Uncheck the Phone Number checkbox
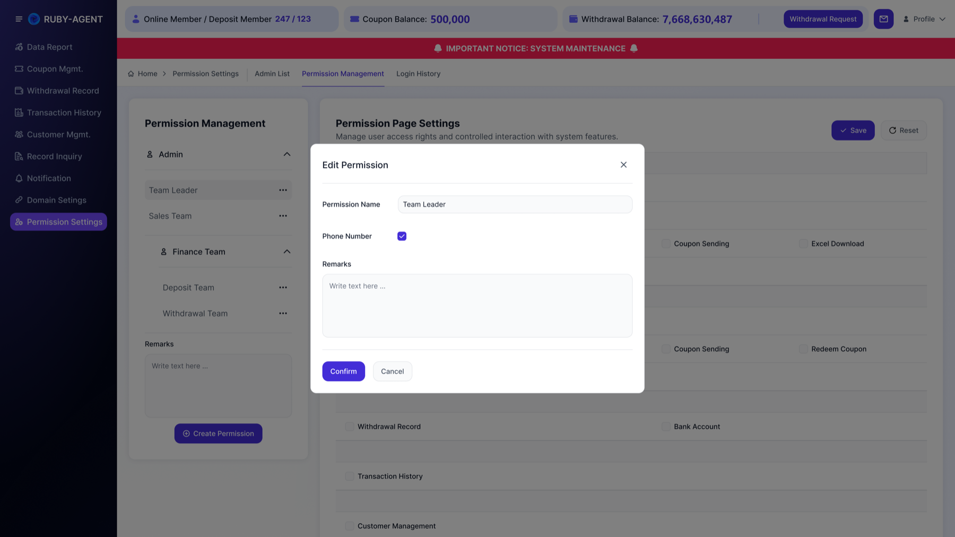The image size is (955, 537). point(402,236)
